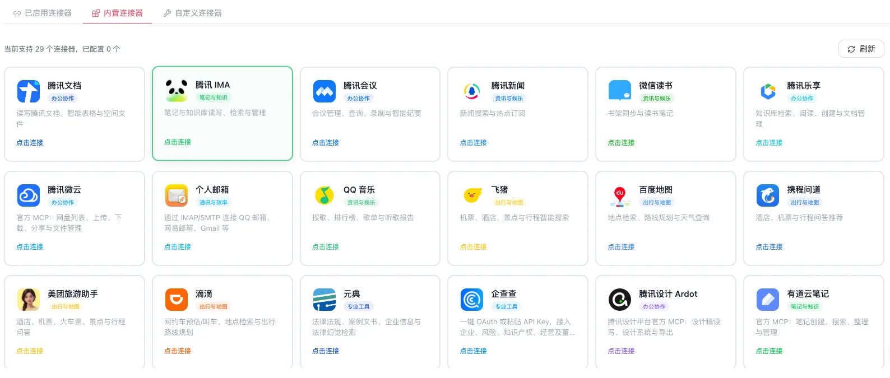This screenshot has height=378, width=890.
Task: Click 点击连接 under 腾讯设计 Ardot
Action: pyautogui.click(x=622, y=351)
